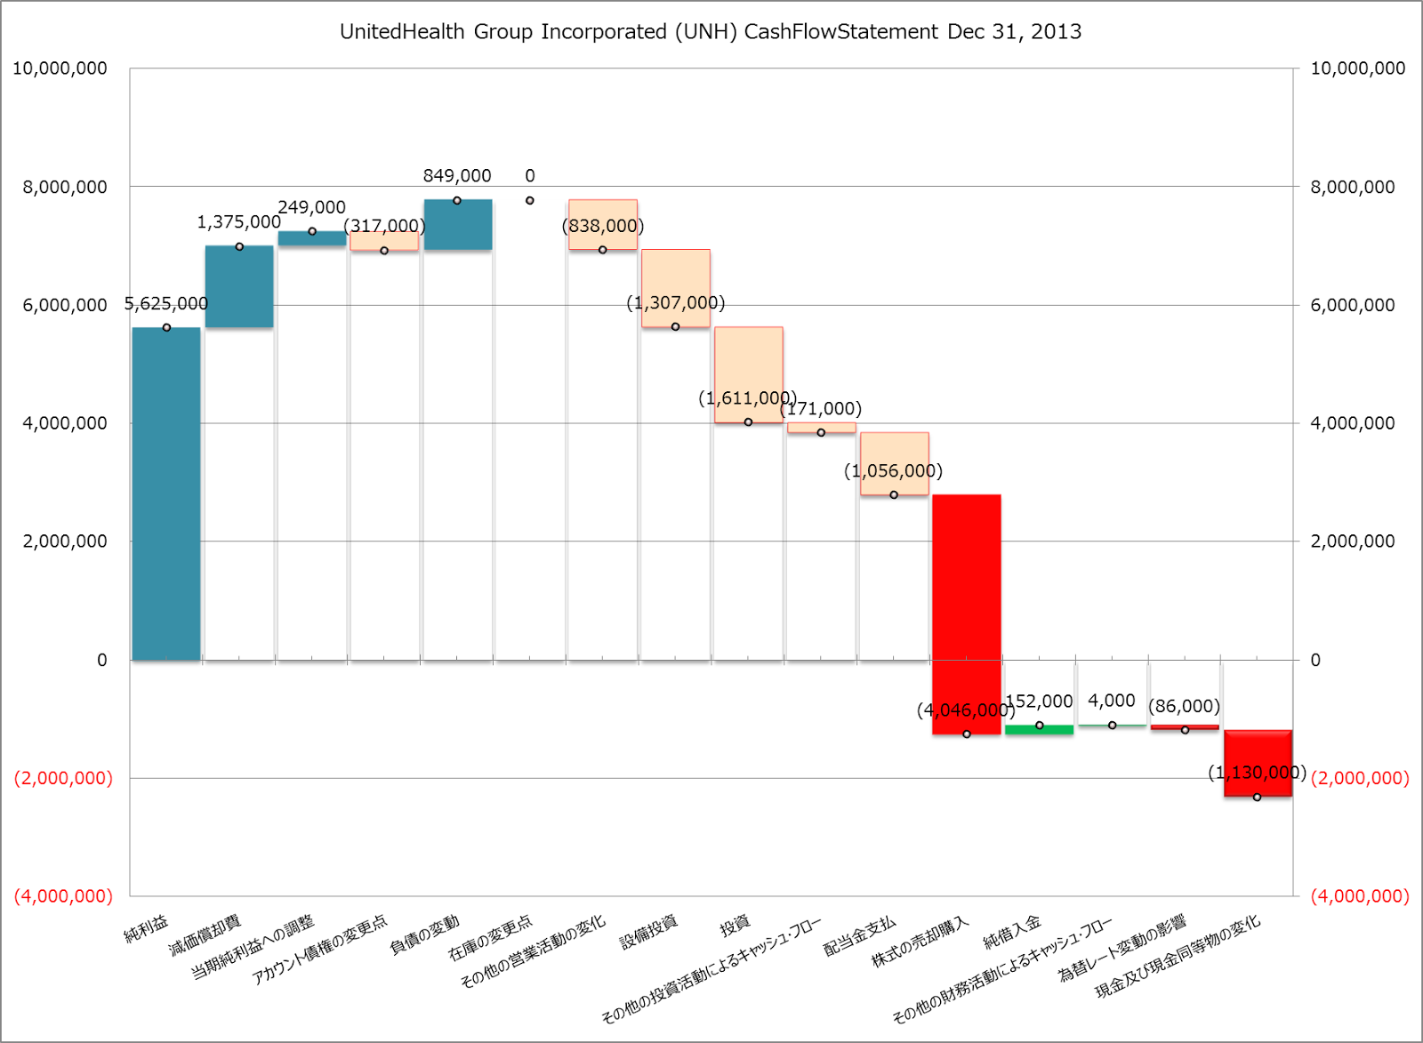
Task: Select the 849,000 data label
Action: pos(457,176)
